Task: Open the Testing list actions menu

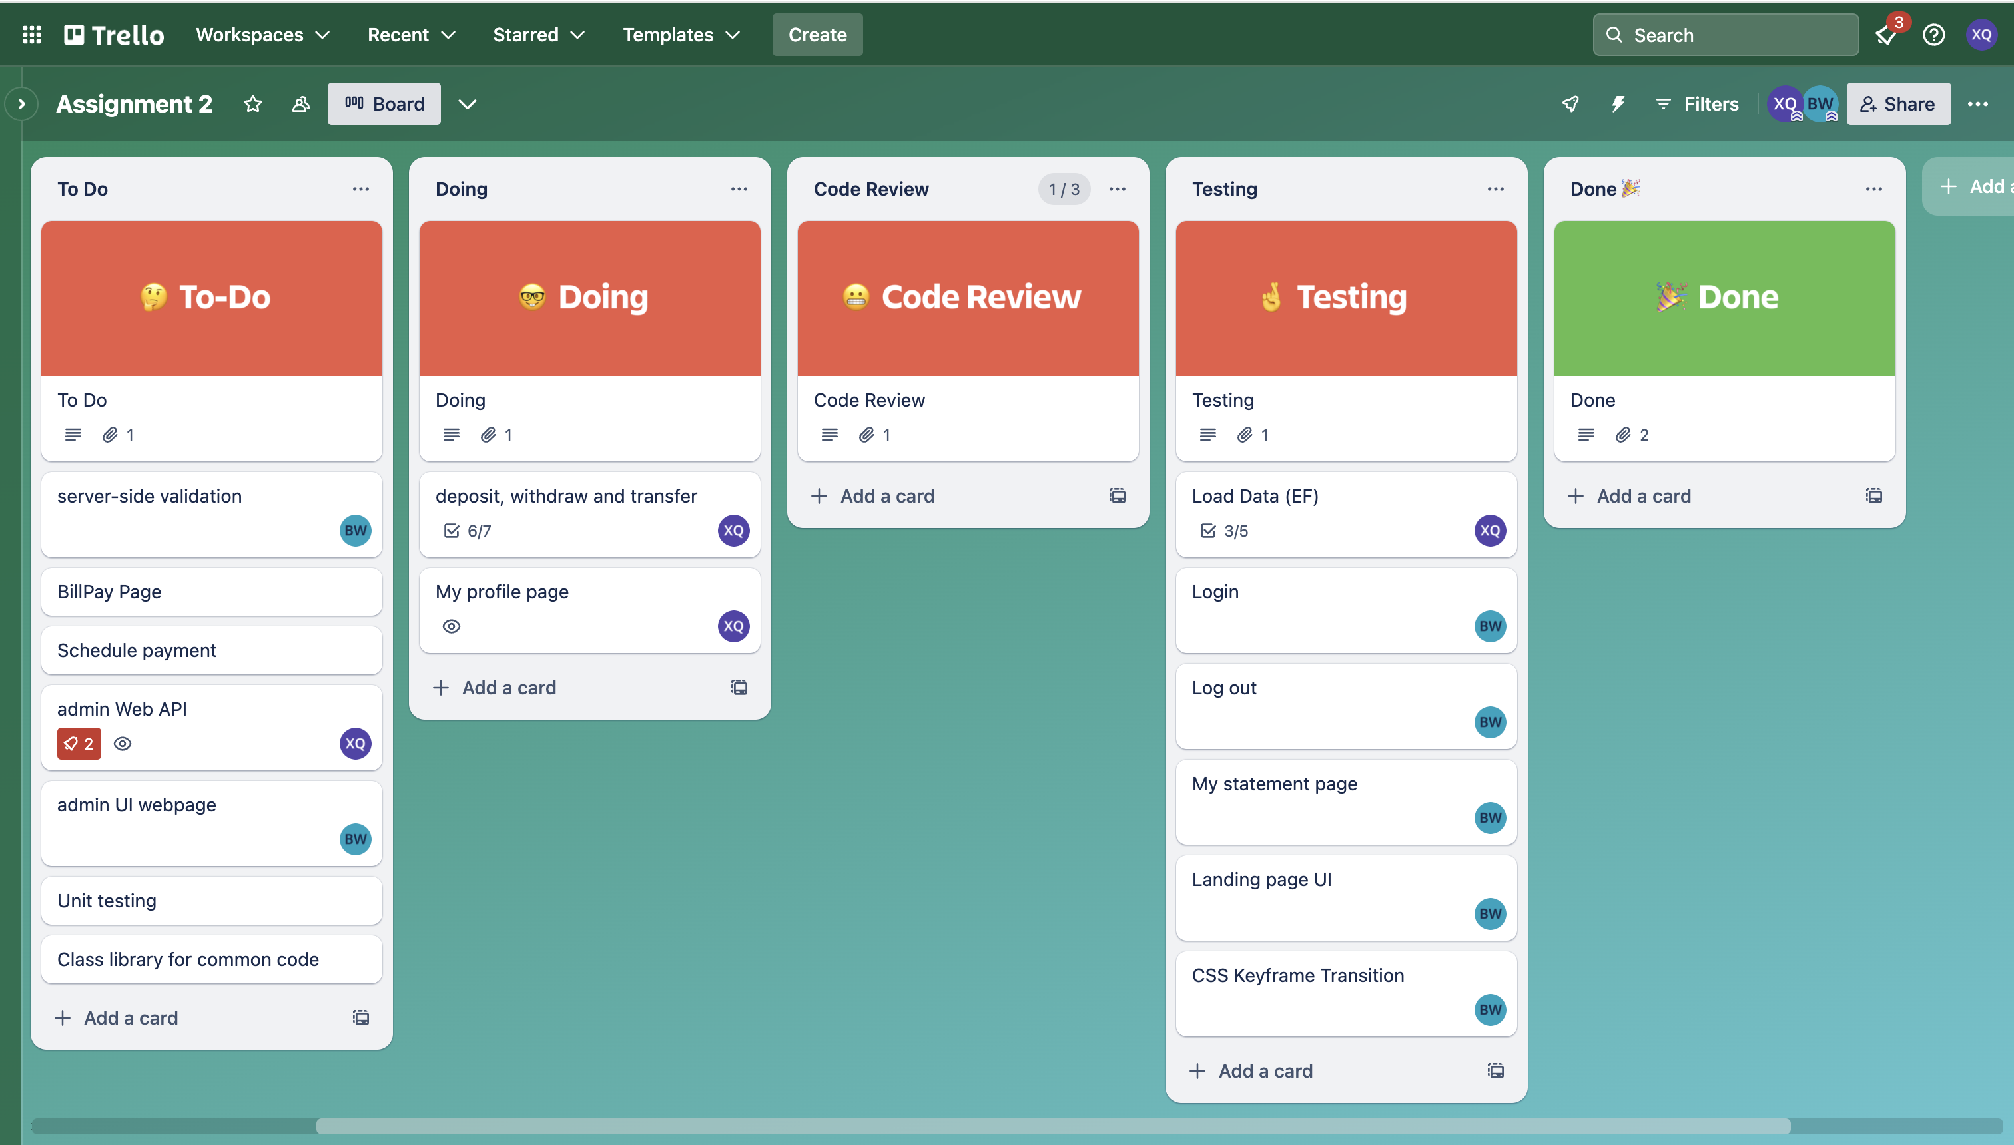Action: click(x=1495, y=189)
